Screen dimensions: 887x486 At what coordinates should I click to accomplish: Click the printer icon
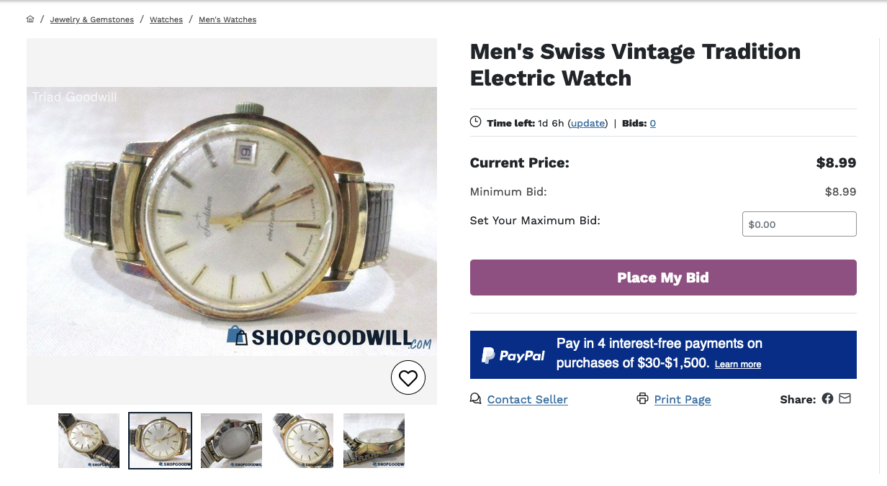[x=642, y=398]
